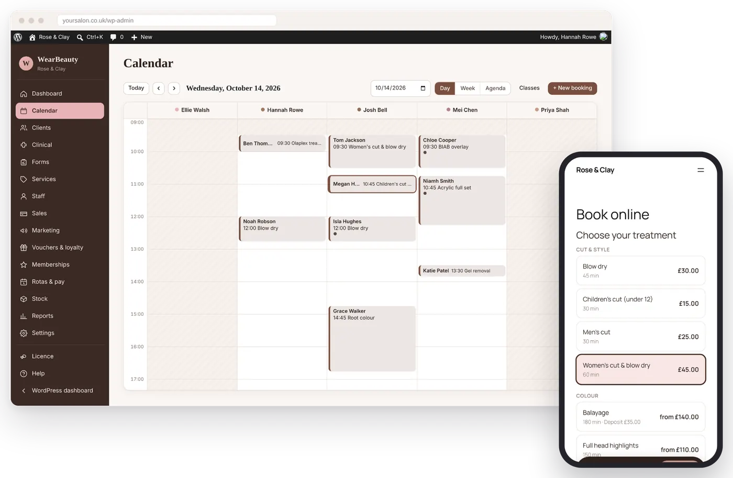The height and width of the screenshot is (478, 733).
Task: Open Niamh Smith Acrylic full set appointment
Action: coord(462,201)
